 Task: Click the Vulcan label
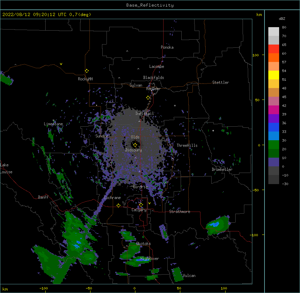pos(189,276)
